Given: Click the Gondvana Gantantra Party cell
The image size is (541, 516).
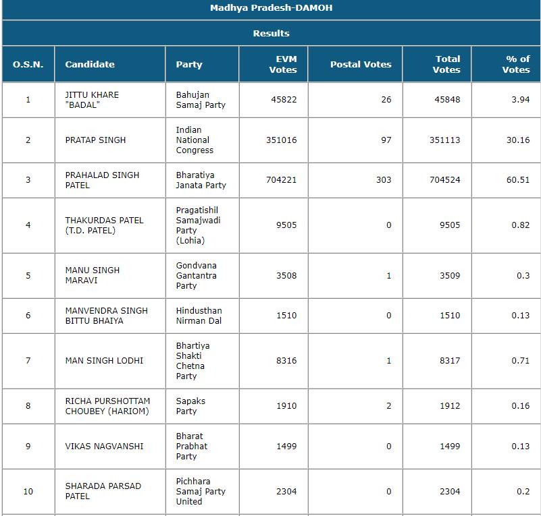Looking at the screenshot, I should pyautogui.click(x=192, y=275).
